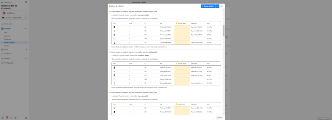The image size is (332, 120).
Task: Open the help question mark icon
Action: (x=15, y=118)
